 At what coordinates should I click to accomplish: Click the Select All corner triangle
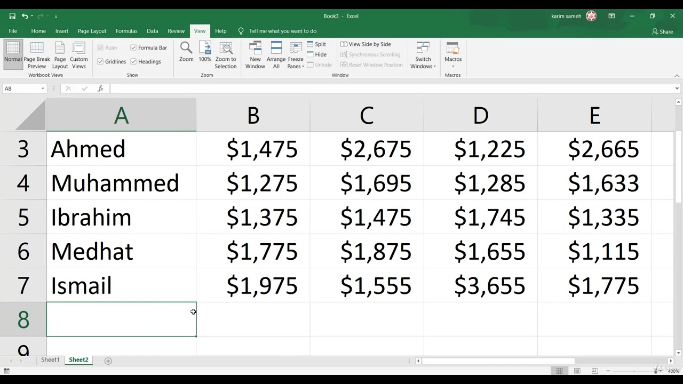pos(30,115)
